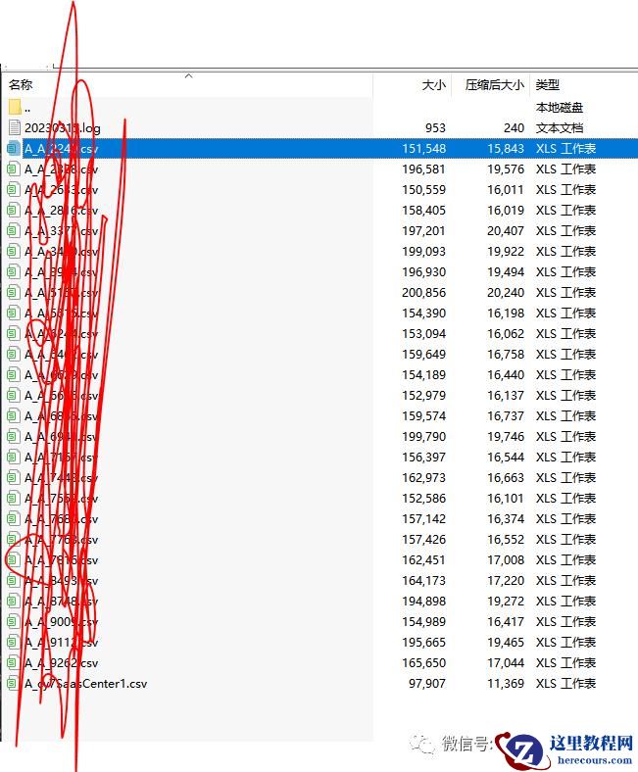Click the XLS 工作表 type cell in the 16,374 row
Screen dimensions: 638x772
[x=566, y=519]
